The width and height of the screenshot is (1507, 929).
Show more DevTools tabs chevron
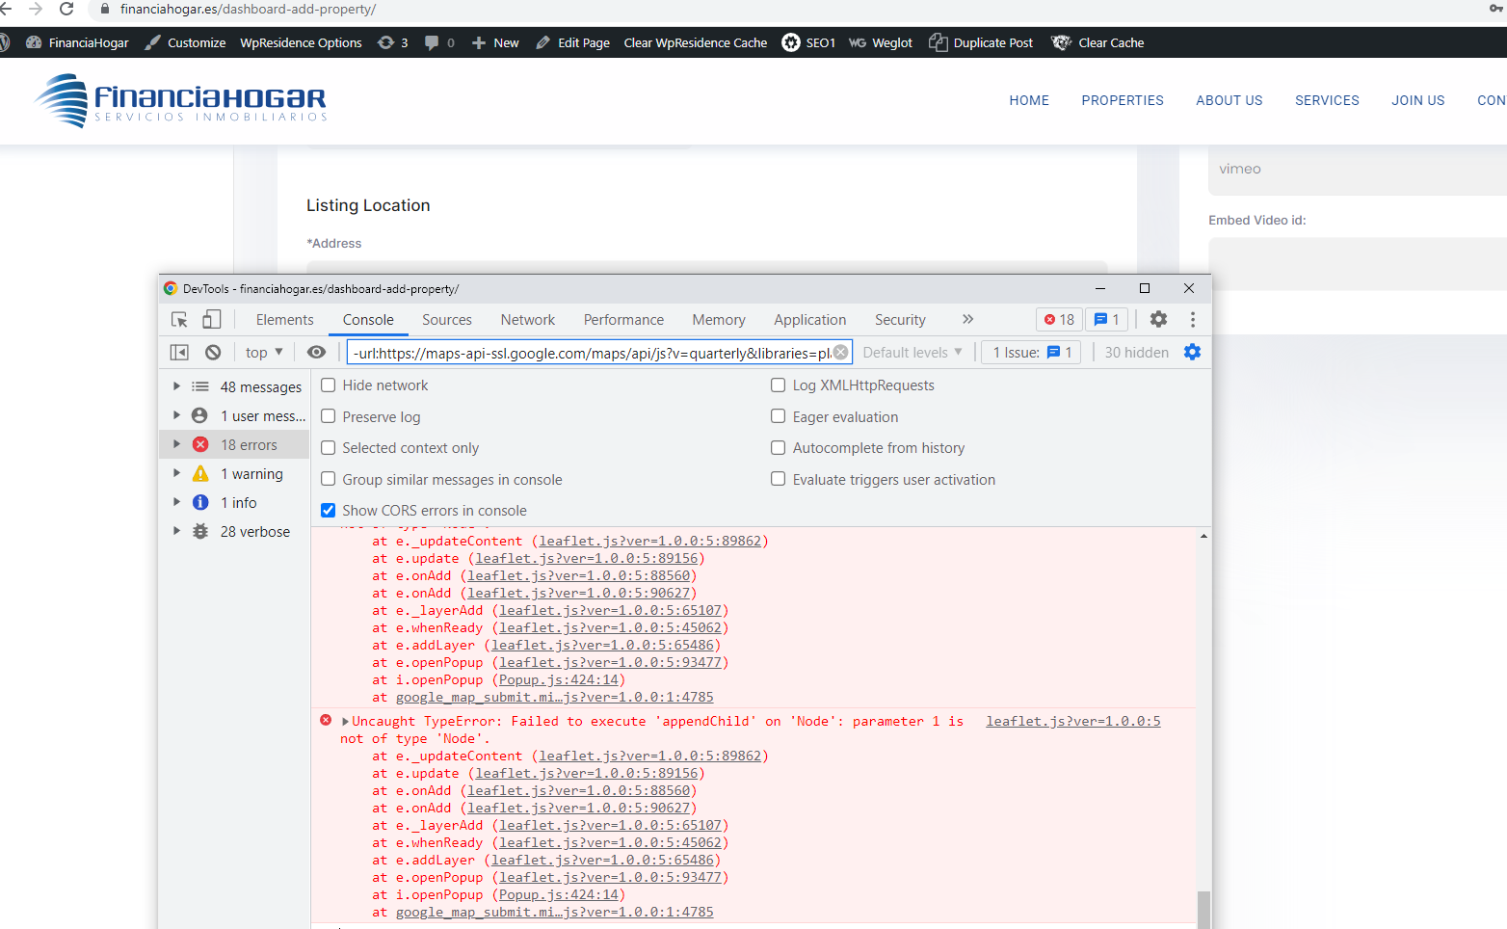click(x=967, y=319)
